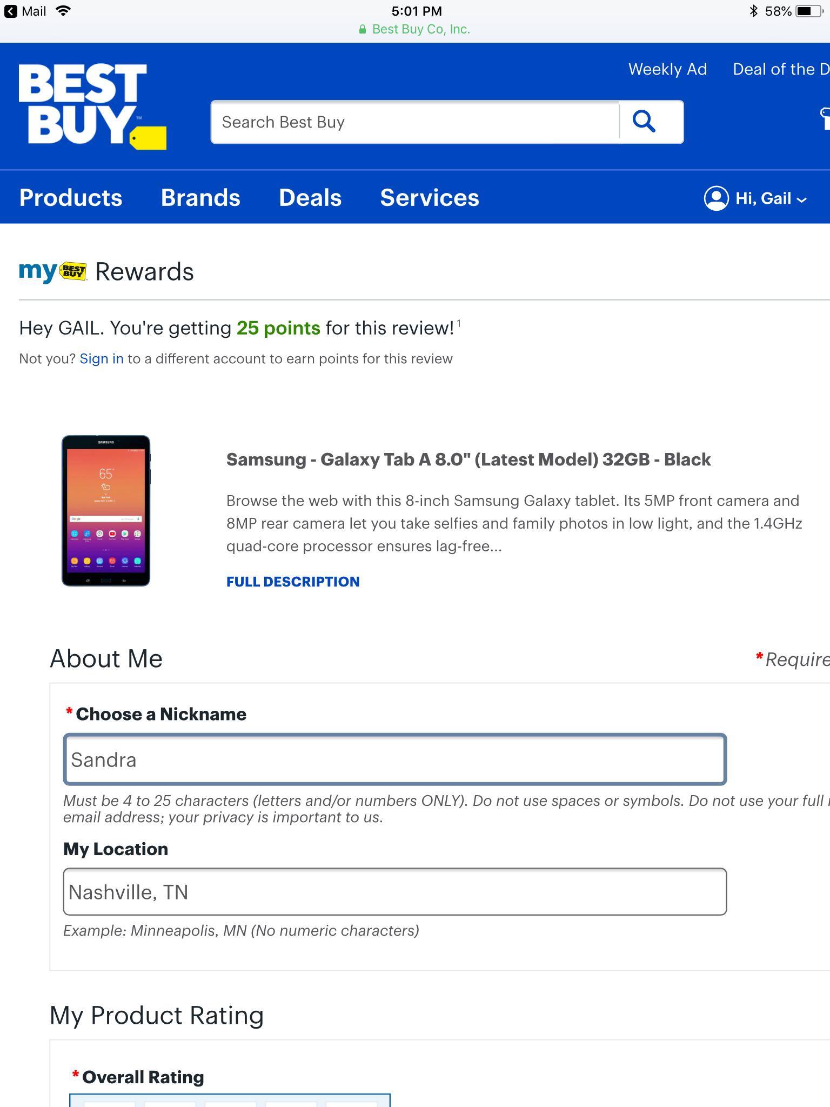
Task: Open the FULL DESCRIPTION link
Action: point(293,582)
